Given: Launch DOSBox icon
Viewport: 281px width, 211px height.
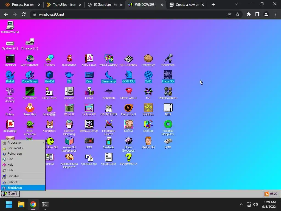Looking at the screenshot, I should point(148,110).
